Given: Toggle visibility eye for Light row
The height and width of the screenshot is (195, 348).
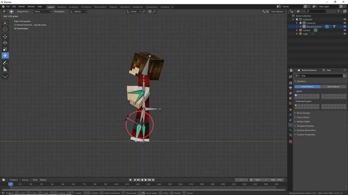Looking at the screenshot, I should click(x=345, y=34).
